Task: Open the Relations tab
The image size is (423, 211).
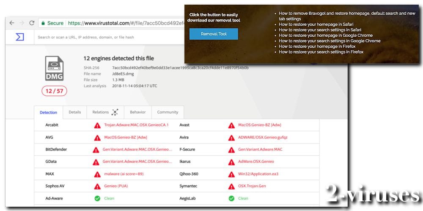Action: (105, 112)
